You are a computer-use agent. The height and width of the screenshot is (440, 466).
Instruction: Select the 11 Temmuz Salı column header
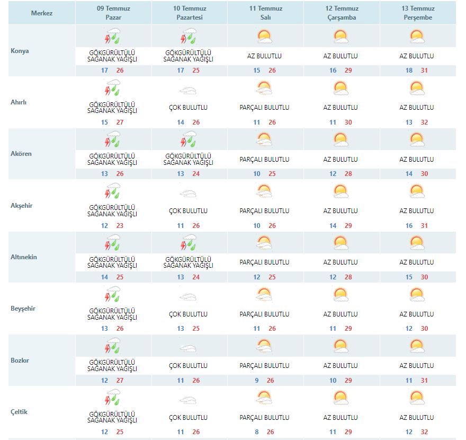pos(265,13)
